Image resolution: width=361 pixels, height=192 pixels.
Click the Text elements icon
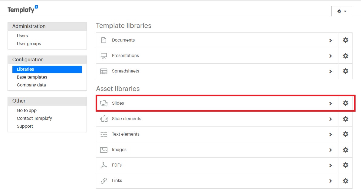click(103, 134)
